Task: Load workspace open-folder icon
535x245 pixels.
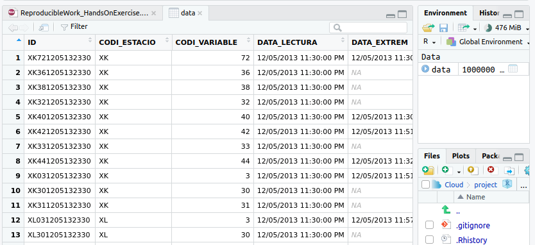Action: 429,28
